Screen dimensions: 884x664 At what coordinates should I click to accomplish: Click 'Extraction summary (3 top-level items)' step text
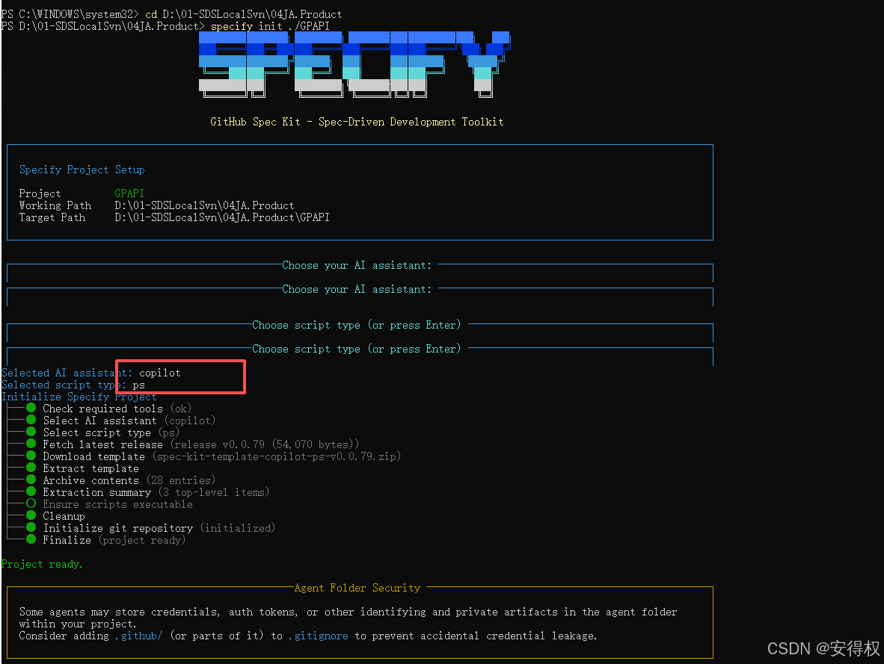156,492
